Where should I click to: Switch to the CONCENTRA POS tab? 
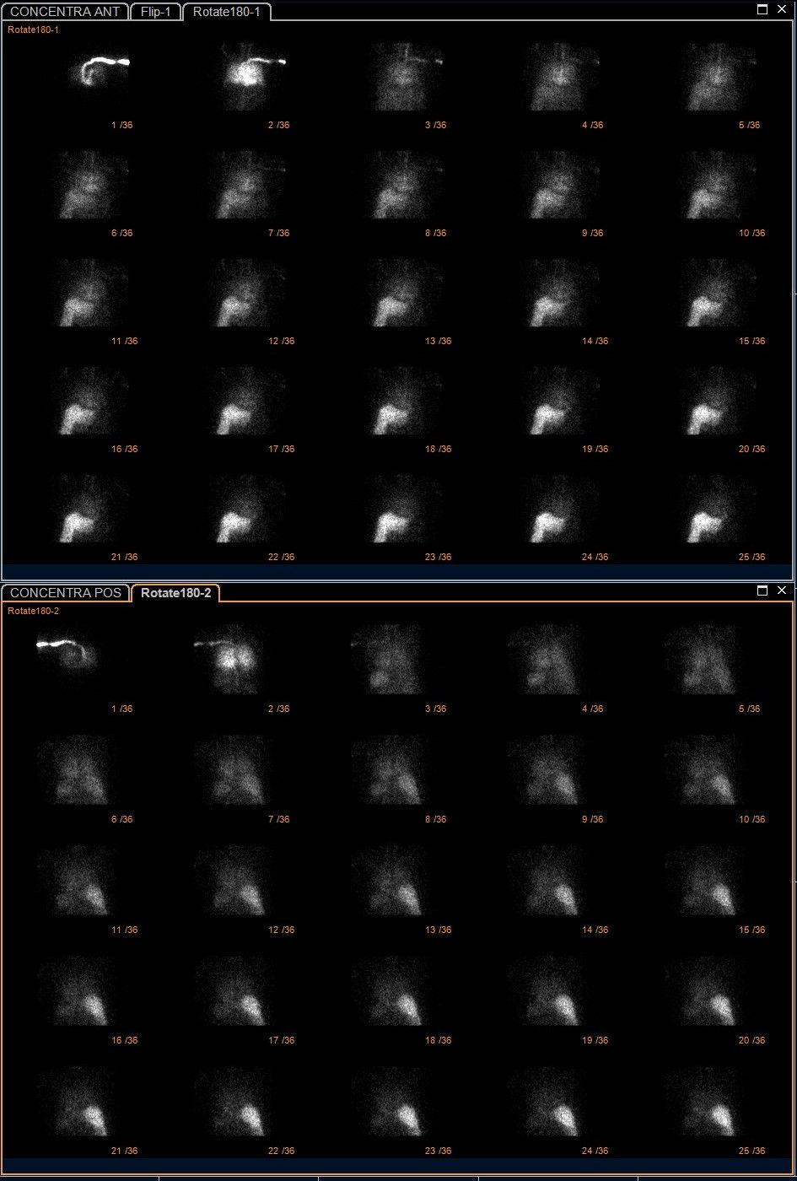66,593
